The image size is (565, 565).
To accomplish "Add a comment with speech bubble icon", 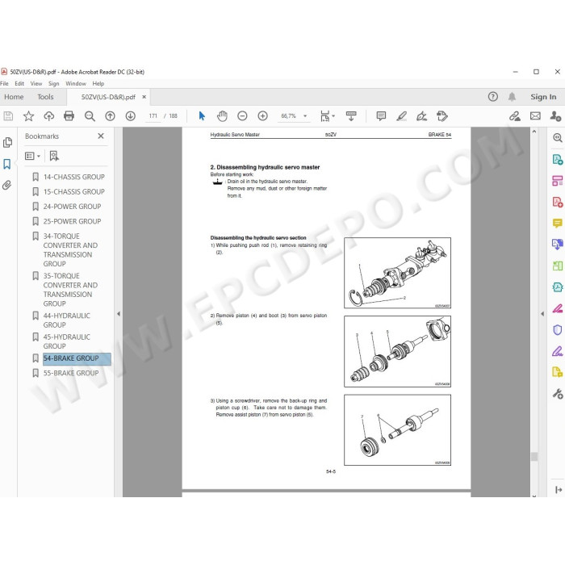I will [x=381, y=116].
